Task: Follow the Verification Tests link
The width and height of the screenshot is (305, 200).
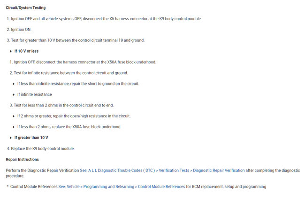Action: point(175,170)
